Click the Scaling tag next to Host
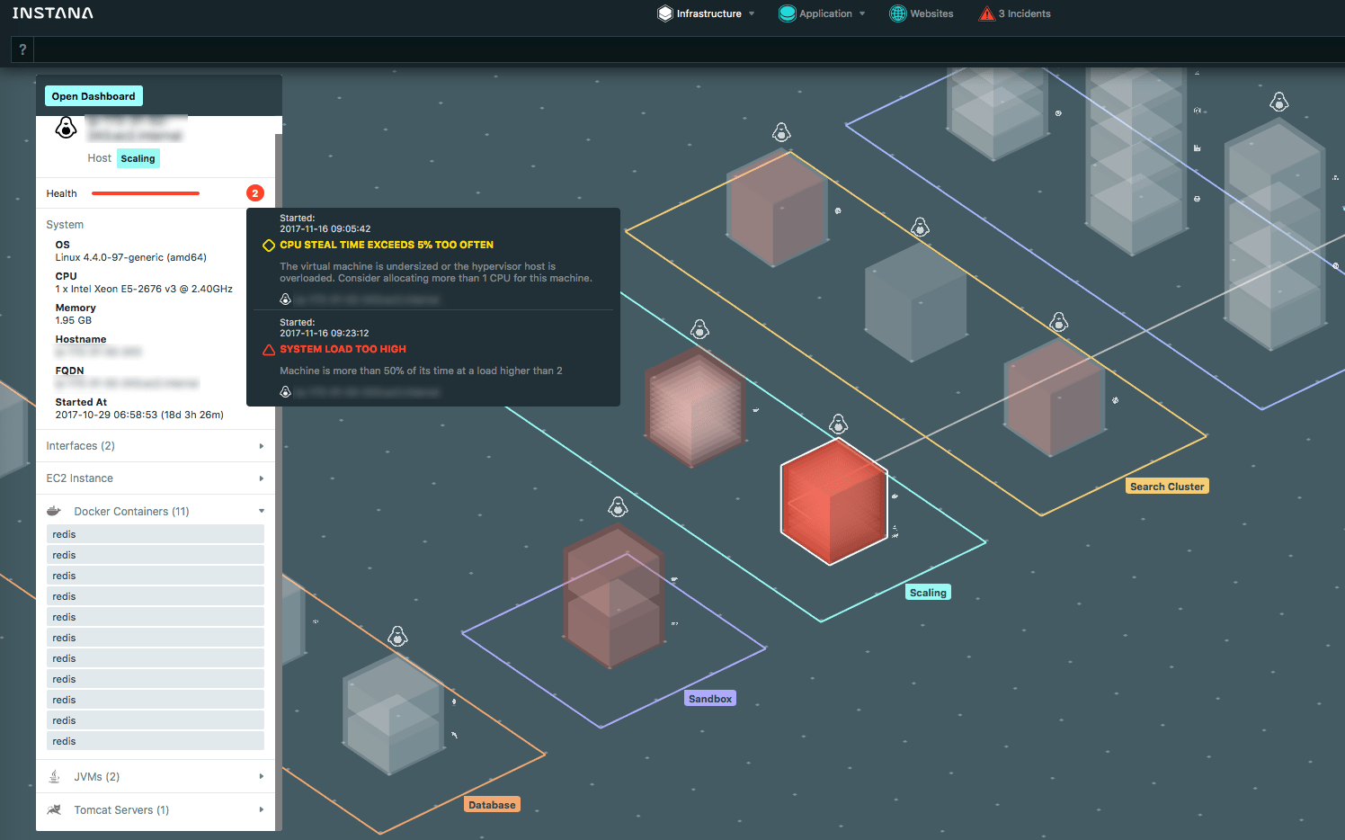 pos(138,159)
